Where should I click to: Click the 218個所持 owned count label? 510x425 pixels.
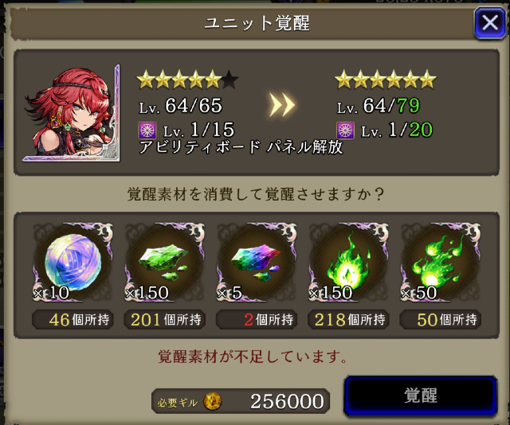click(348, 319)
